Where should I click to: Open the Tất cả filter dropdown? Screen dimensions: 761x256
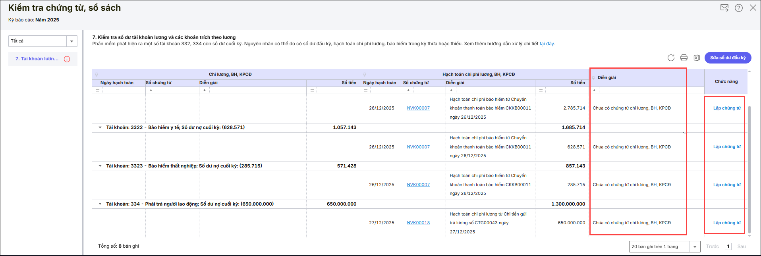point(71,41)
